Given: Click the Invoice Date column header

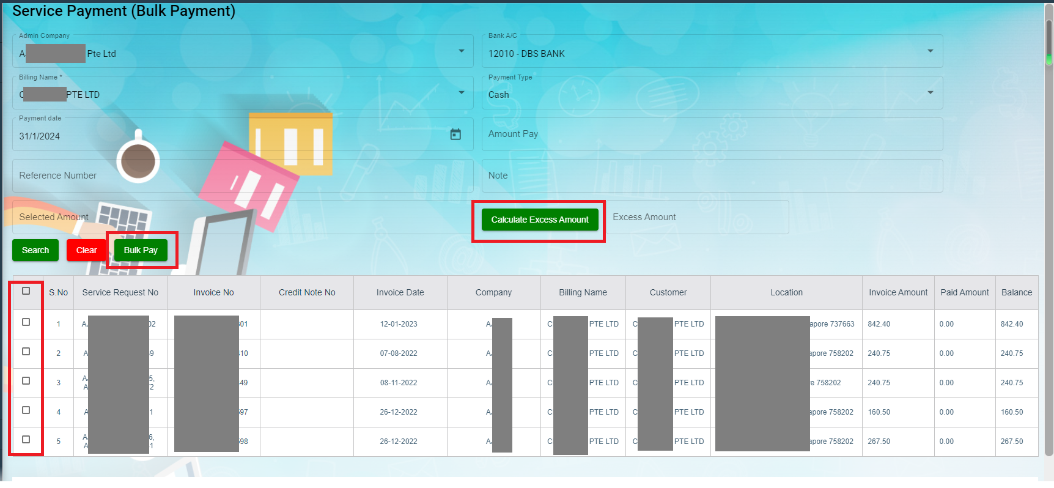Looking at the screenshot, I should (400, 293).
